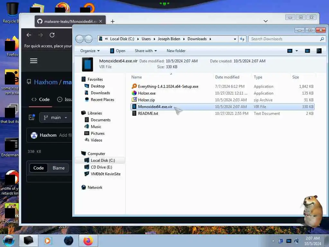Expand the chevron after Downloads in address bar
The height and width of the screenshot is (247, 329).
210,39
